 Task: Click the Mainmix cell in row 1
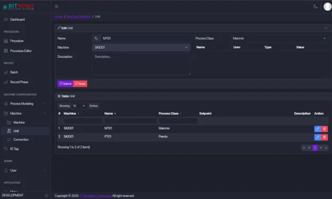(164, 128)
